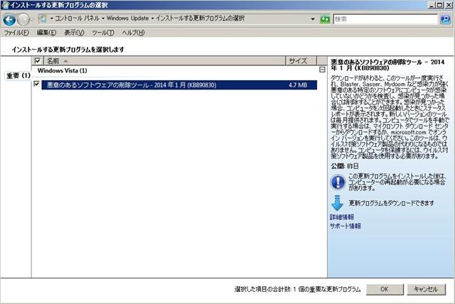Open the サポート情報 link
The width and height of the screenshot is (455, 304).
tap(345, 226)
